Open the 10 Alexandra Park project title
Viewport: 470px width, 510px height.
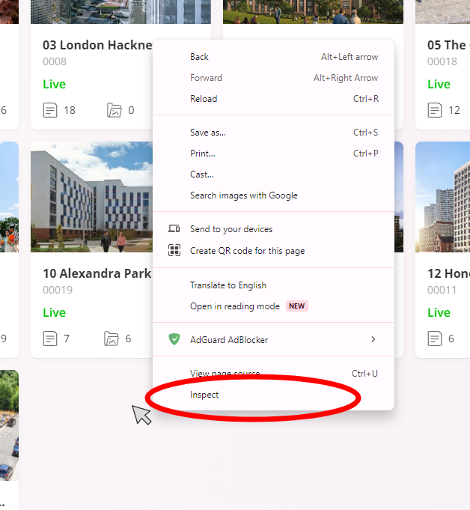coord(97,273)
